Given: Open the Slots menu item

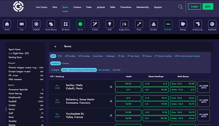Looking at the screenshot, I should coord(55,7).
